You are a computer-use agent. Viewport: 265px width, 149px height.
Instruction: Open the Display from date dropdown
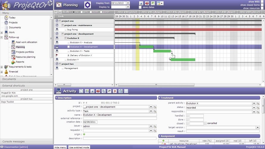(x=128, y=3)
